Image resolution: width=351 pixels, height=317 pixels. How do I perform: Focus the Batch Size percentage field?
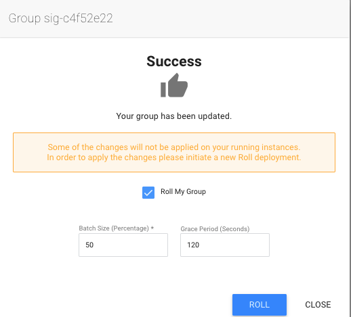pos(123,245)
